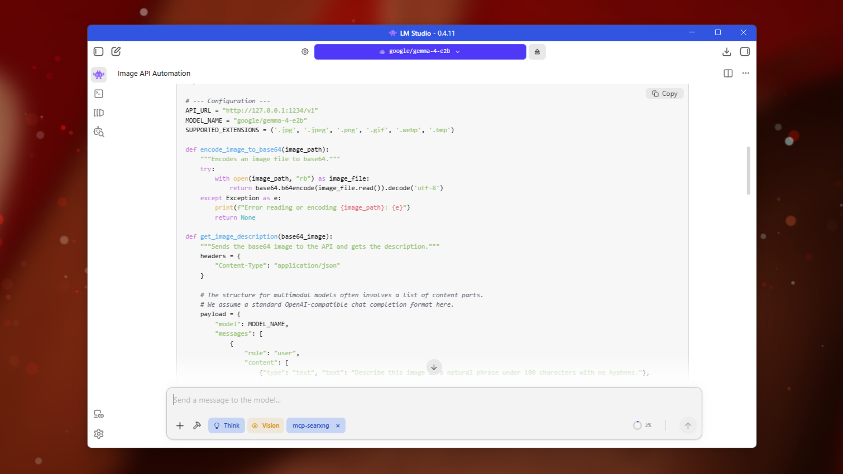Eject the loaded model
Image resolution: width=843 pixels, height=474 pixels.
coord(537,51)
